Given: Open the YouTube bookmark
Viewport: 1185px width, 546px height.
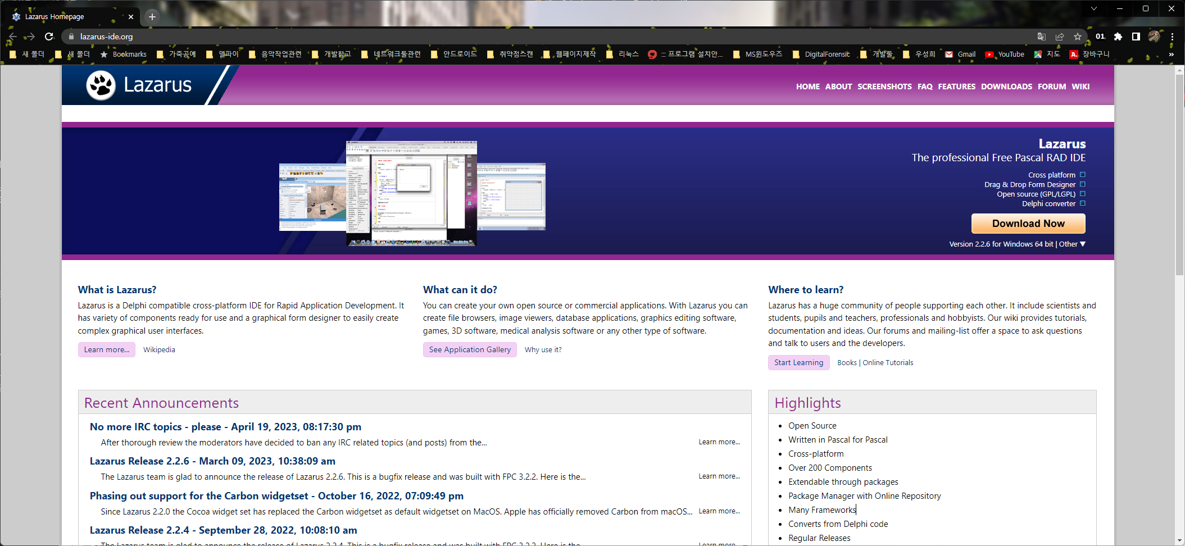Looking at the screenshot, I should click(1005, 54).
